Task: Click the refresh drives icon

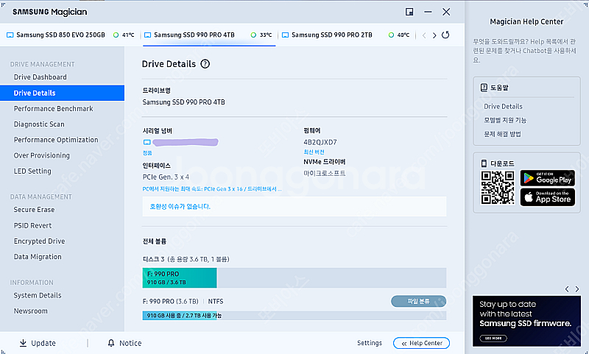Action: tap(445, 35)
